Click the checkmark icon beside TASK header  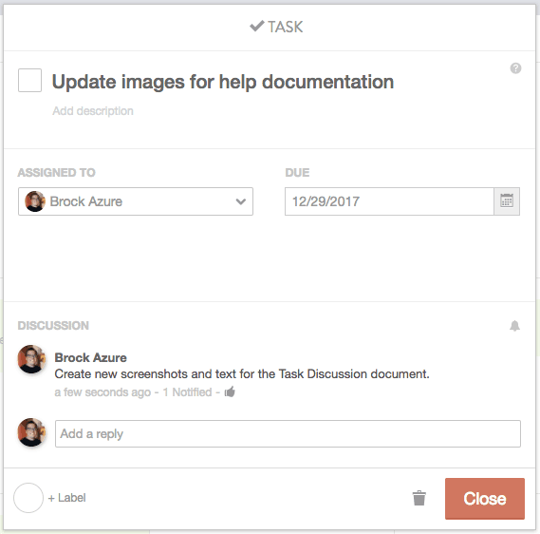[x=257, y=27]
